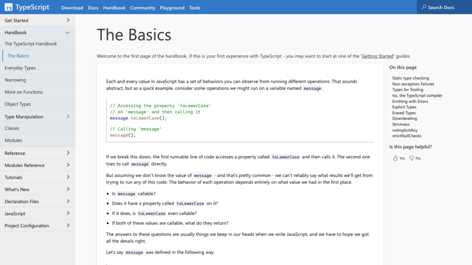This screenshot has width=472, height=265.
Task: Expand the Type Manipulation chevron
Action: pyautogui.click(x=68, y=116)
